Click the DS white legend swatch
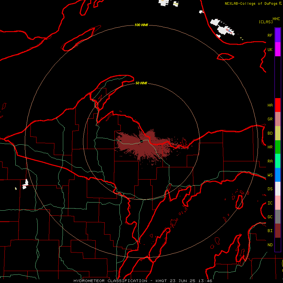The image size is (283, 283). tap(278, 189)
